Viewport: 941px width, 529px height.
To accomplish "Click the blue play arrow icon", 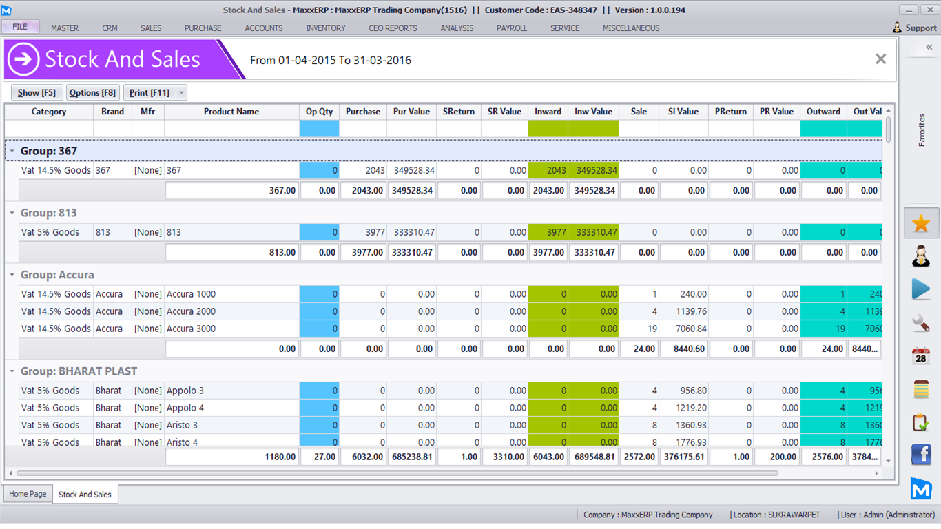I will point(921,289).
